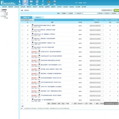Viewport: 119px width, 119px height.
Task: Collapse the first node in the sidebar tree
Action: tap(1, 11)
